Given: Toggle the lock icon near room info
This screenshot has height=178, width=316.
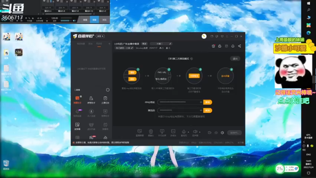Looking at the screenshot, I should pos(220,46).
